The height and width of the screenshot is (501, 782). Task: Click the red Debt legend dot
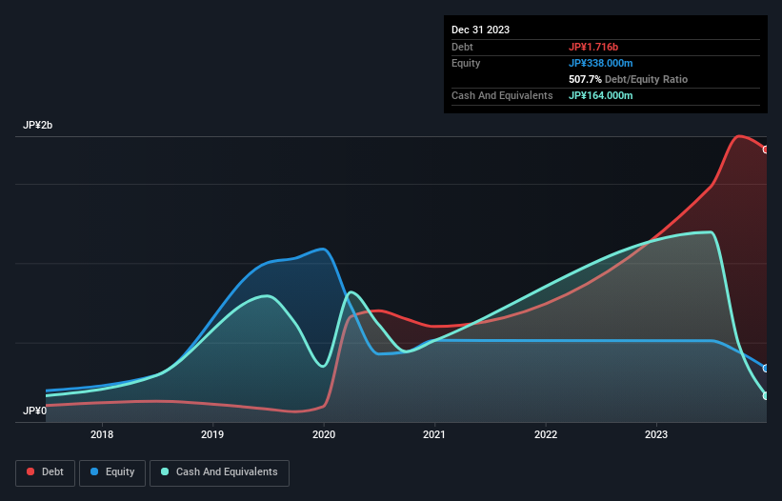(x=30, y=471)
